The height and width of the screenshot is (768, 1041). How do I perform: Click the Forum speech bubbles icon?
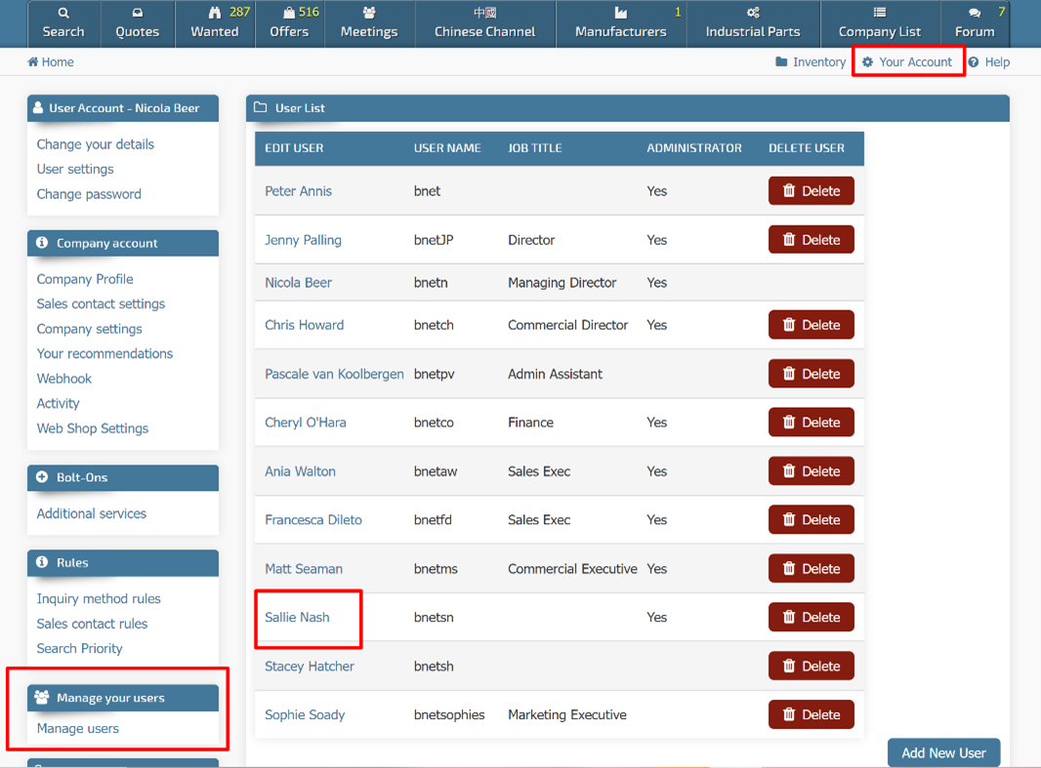[x=975, y=13]
